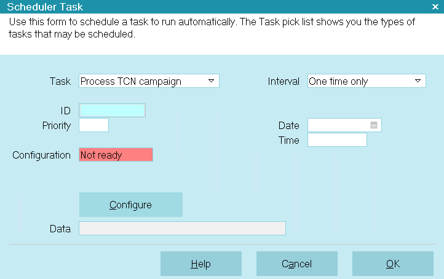Select the Priority input box
The height and width of the screenshot is (279, 444).
(93, 125)
